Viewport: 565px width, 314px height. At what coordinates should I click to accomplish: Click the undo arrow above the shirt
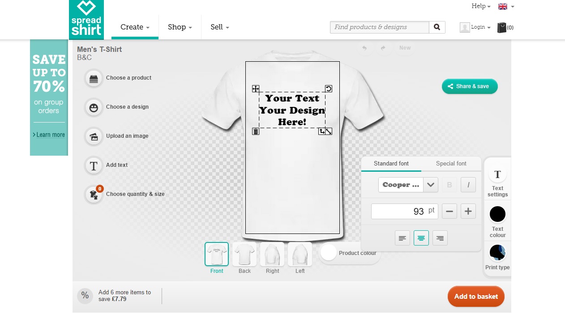[x=364, y=48]
